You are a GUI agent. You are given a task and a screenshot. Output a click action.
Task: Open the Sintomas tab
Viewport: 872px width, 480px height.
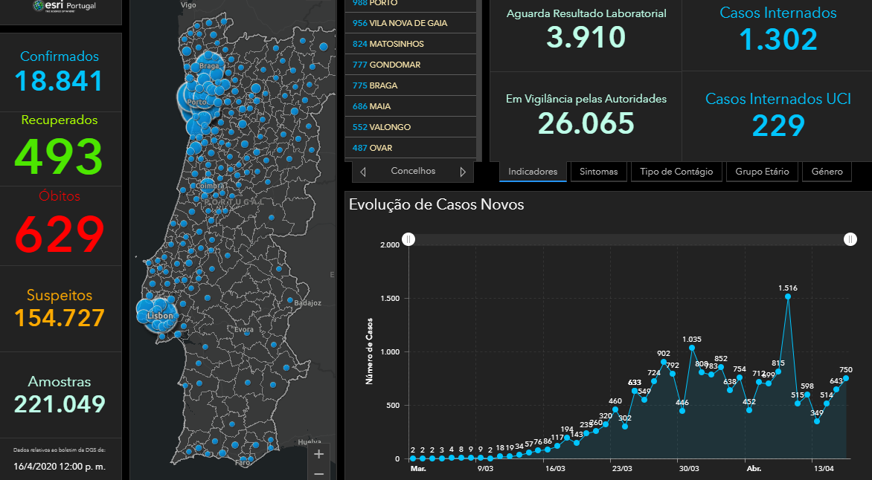pos(599,172)
